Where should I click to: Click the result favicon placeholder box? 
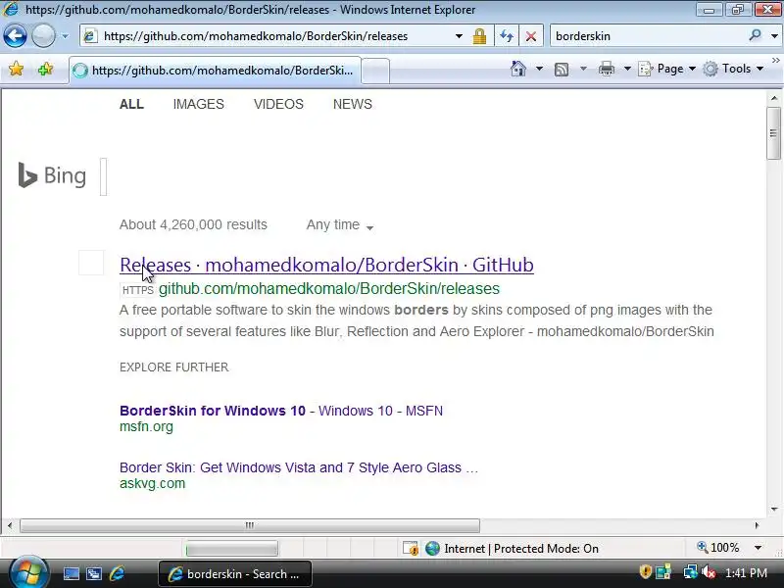pyautogui.click(x=91, y=263)
